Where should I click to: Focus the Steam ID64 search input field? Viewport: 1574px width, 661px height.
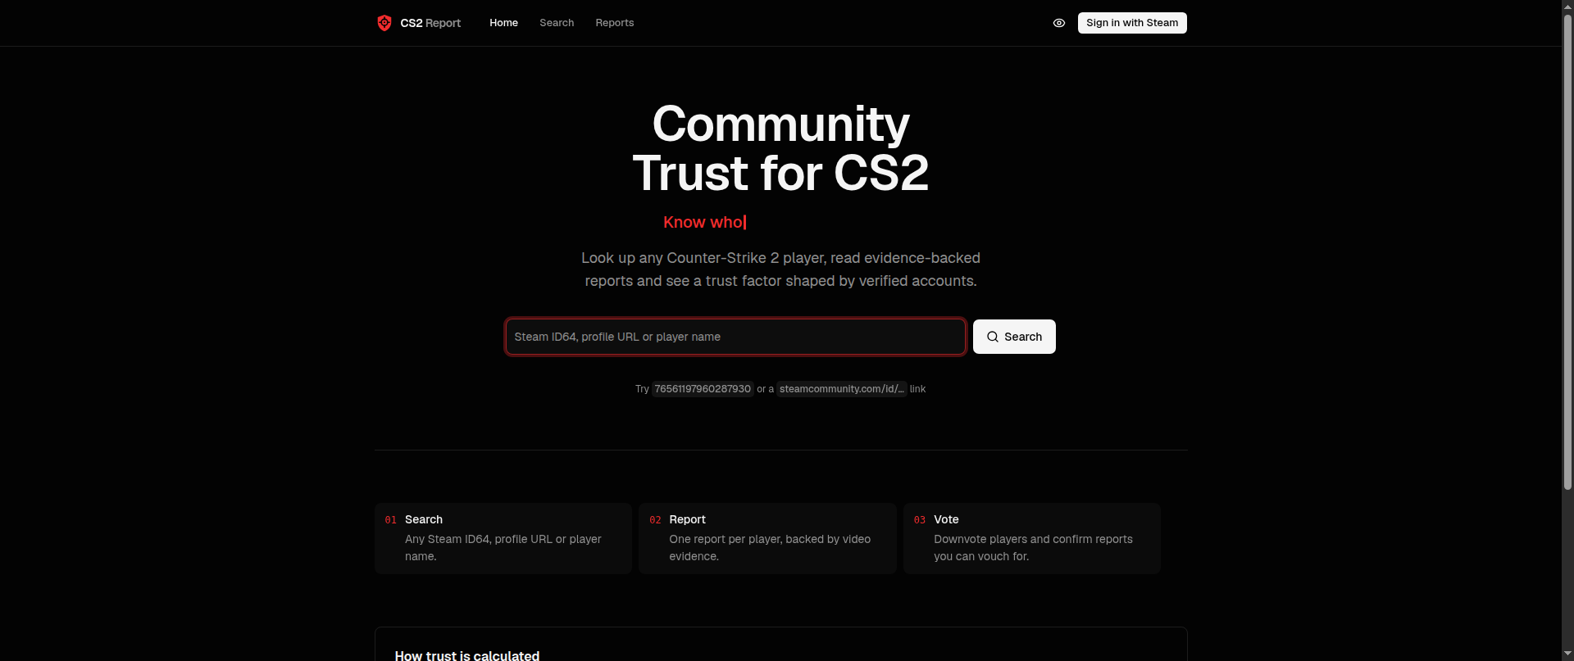click(x=735, y=337)
